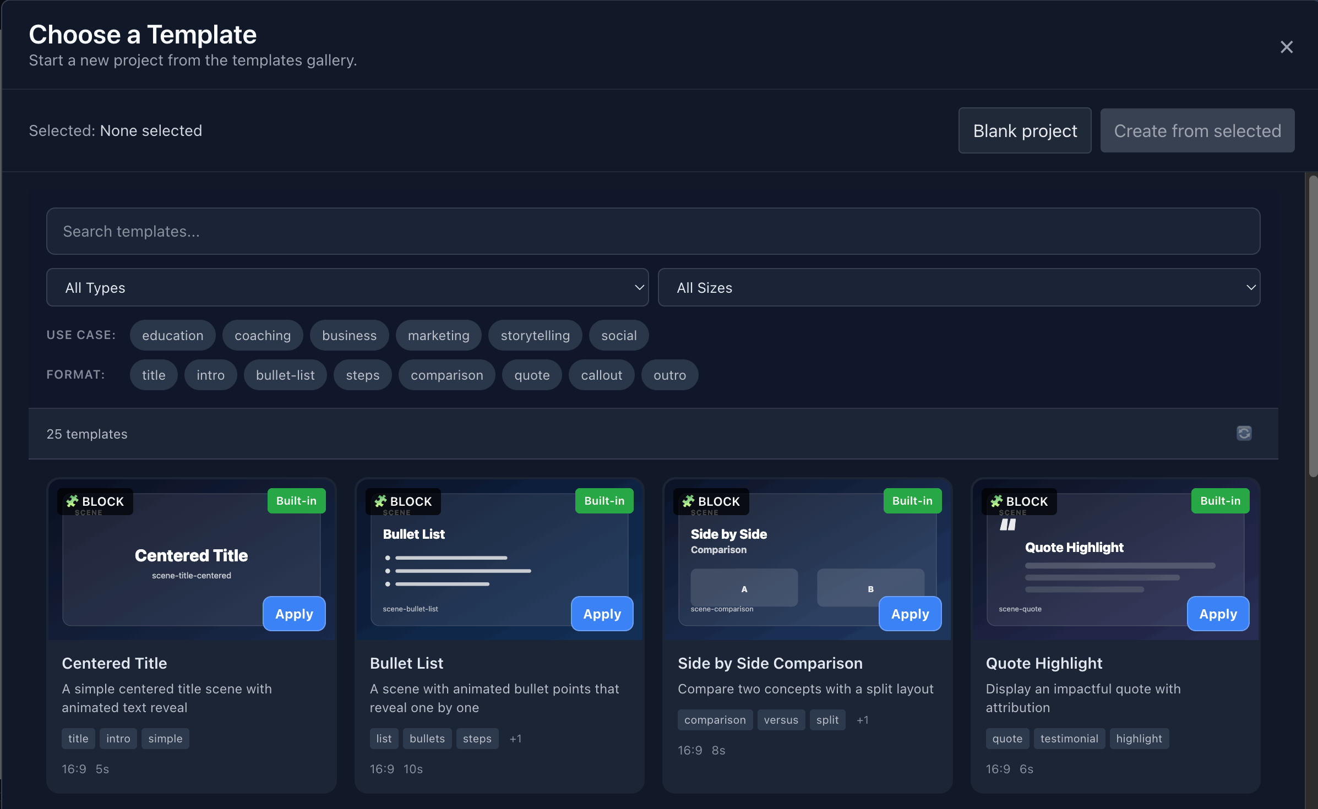Select the storytelling use case chip

[x=535, y=335]
